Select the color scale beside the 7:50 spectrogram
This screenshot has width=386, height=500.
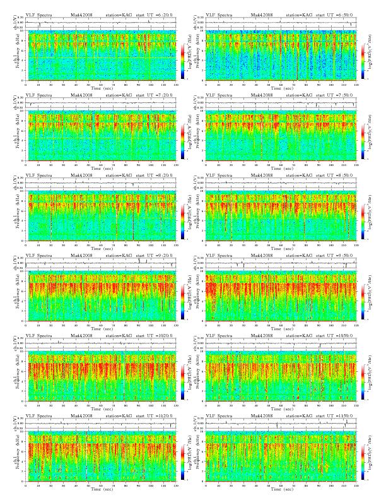[363, 141]
